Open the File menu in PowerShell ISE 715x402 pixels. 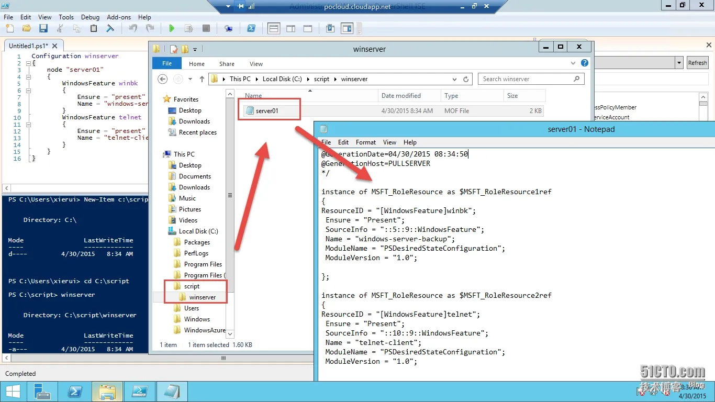8,17
